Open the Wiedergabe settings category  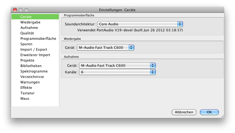(35, 22)
